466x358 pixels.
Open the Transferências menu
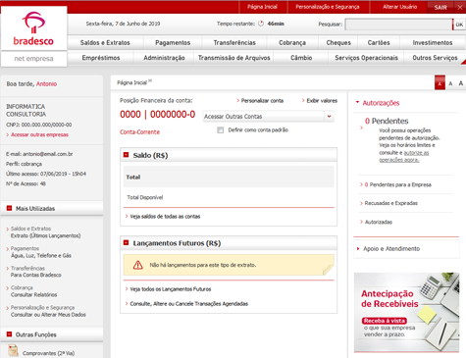[x=234, y=42]
